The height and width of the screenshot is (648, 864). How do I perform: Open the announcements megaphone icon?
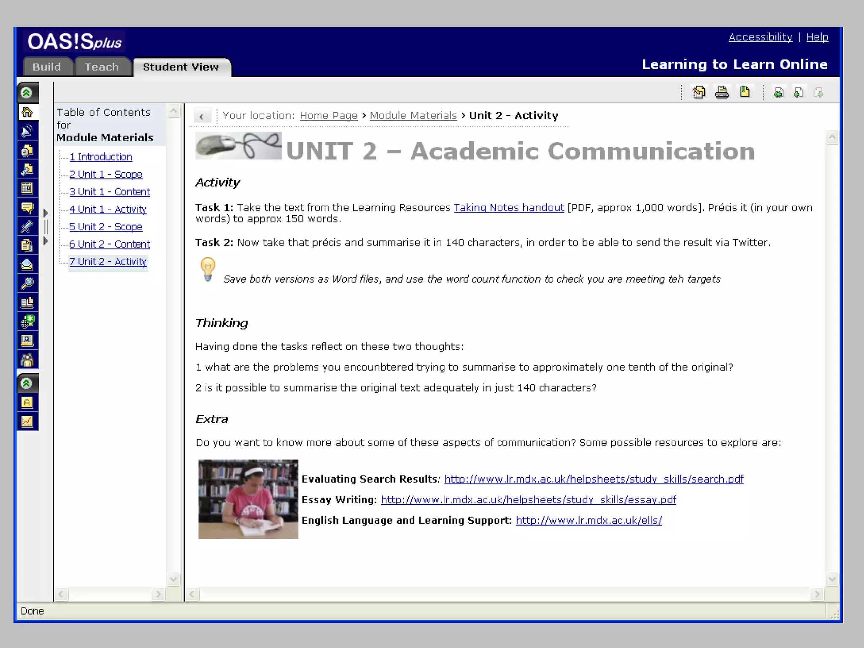click(x=27, y=131)
